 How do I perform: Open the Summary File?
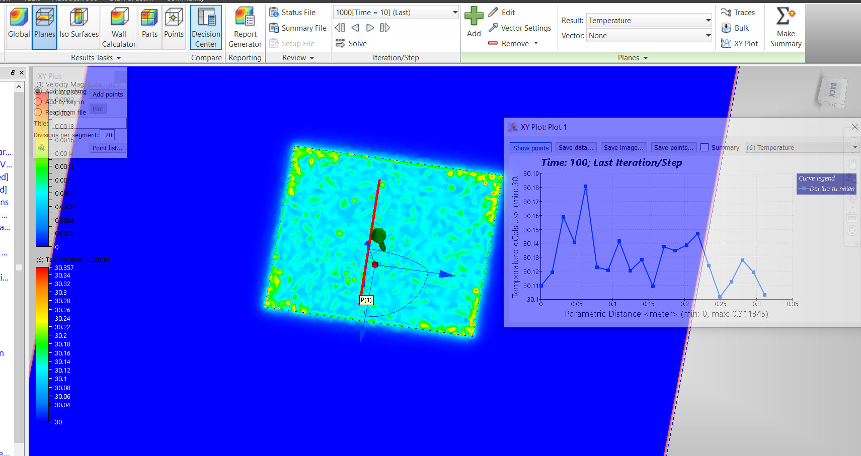298,28
